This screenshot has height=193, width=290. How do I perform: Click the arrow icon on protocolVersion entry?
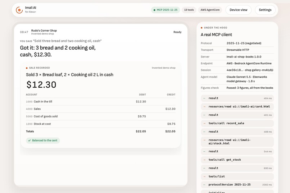[204, 185]
